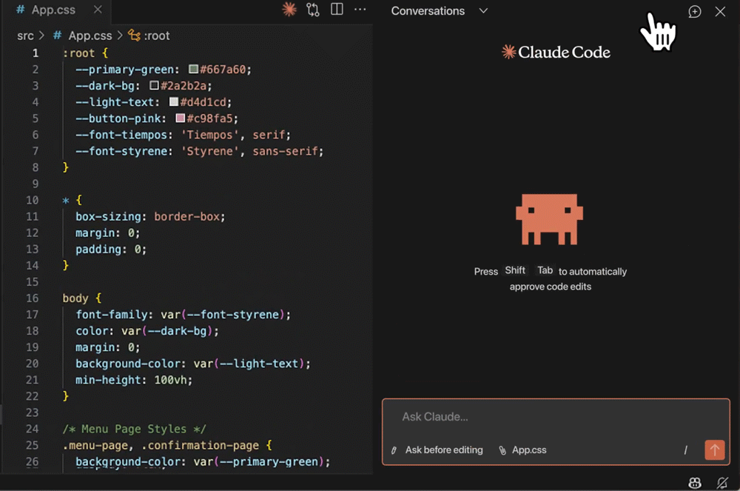The image size is (740, 491).
Task: Start a new conversation with the plus bubble icon
Action: (694, 11)
